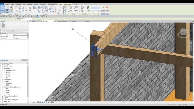Open the Insert ribbon tab
The width and height of the screenshot is (194, 109).
pyautogui.click(x=12, y=4)
